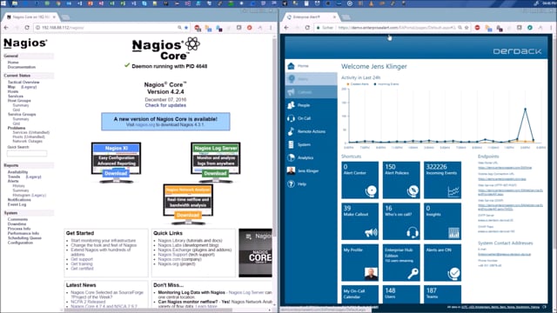The width and height of the screenshot is (557, 313).
Task: Open the 39 Make Callout tile
Action: click(x=359, y=222)
